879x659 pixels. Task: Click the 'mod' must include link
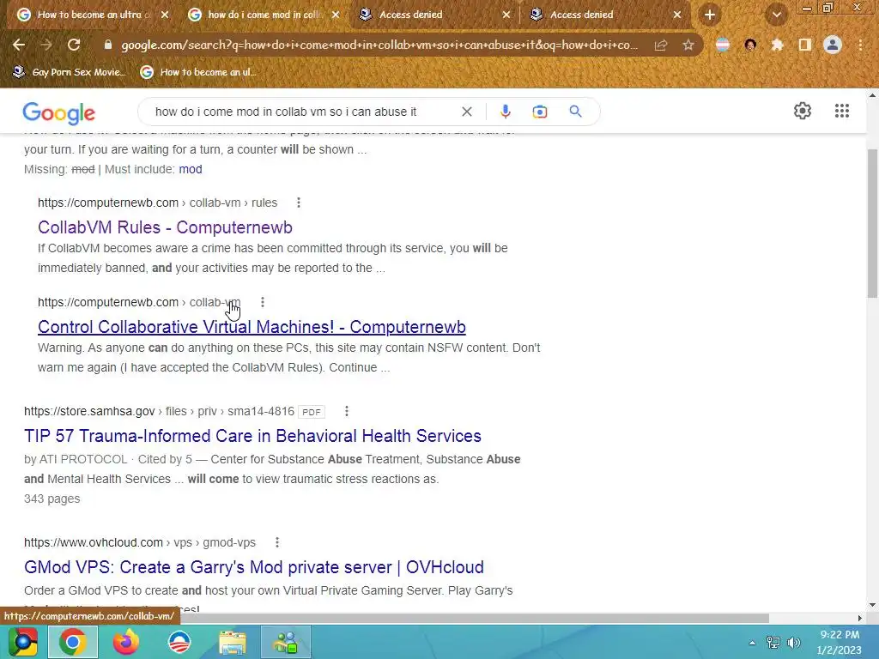190,169
